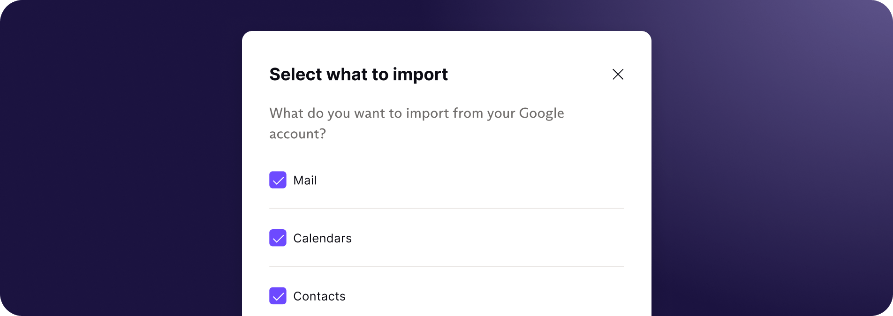The image size is (893, 316).
Task: Click the divider line below Calendars
Action: 446,267
